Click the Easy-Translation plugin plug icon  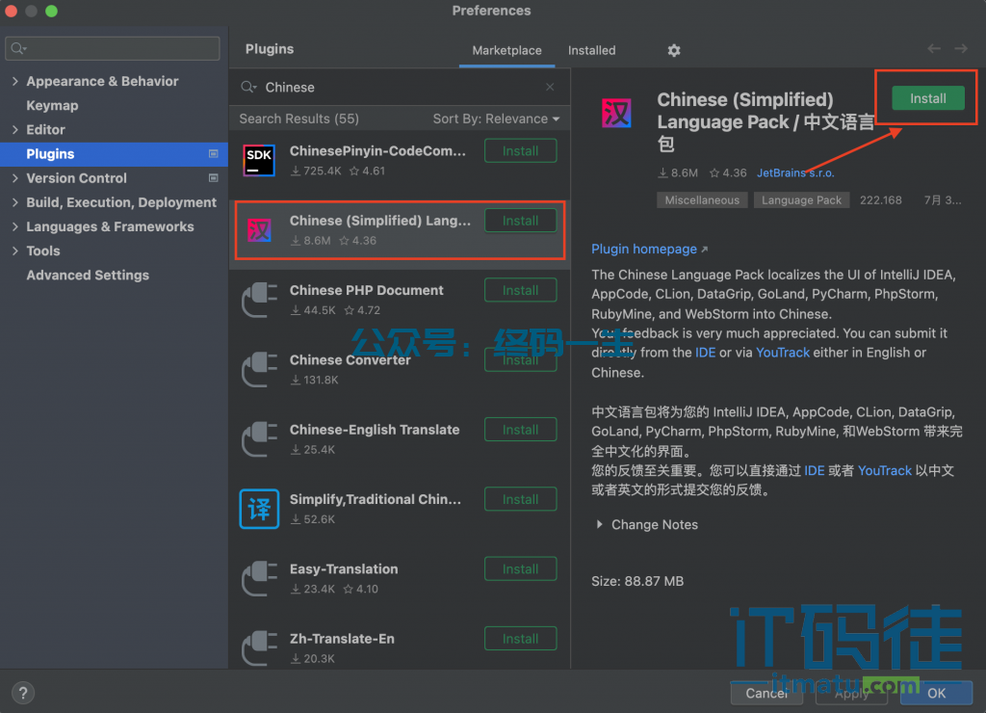[259, 578]
